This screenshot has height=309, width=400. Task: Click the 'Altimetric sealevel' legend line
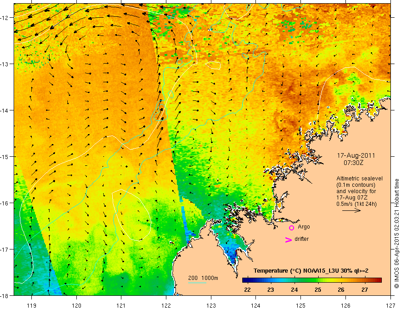pyautogui.click(x=360, y=179)
